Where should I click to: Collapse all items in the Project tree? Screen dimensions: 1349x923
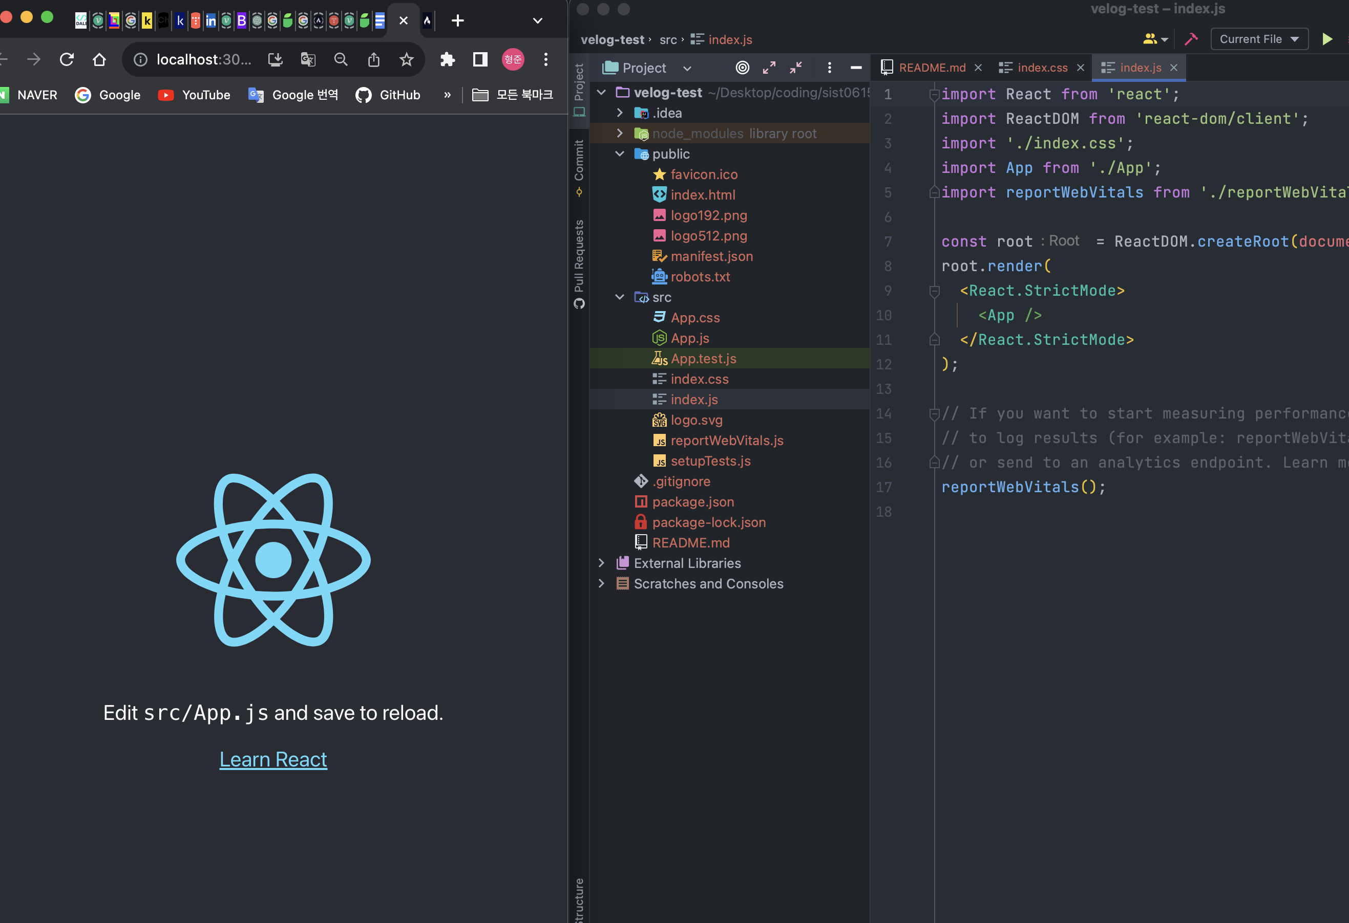[796, 67]
